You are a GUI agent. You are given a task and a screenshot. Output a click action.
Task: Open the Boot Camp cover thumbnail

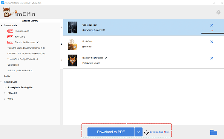(x=72, y=44)
